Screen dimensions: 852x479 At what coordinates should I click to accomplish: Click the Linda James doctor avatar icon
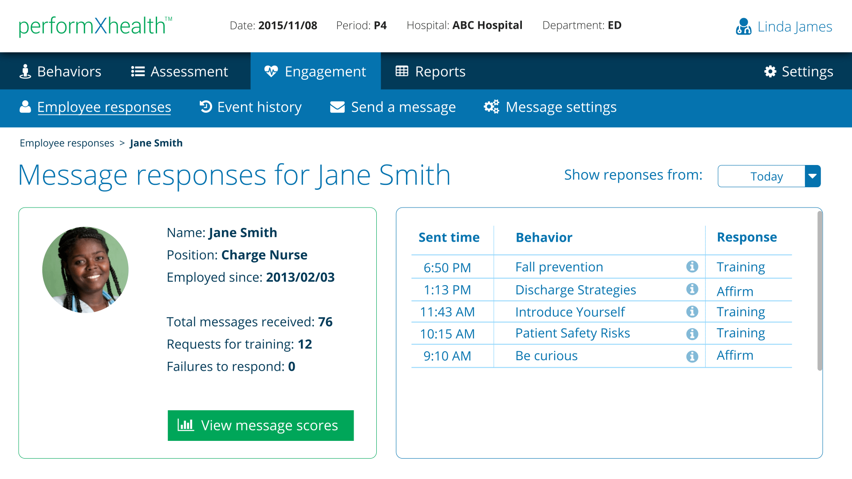(744, 26)
